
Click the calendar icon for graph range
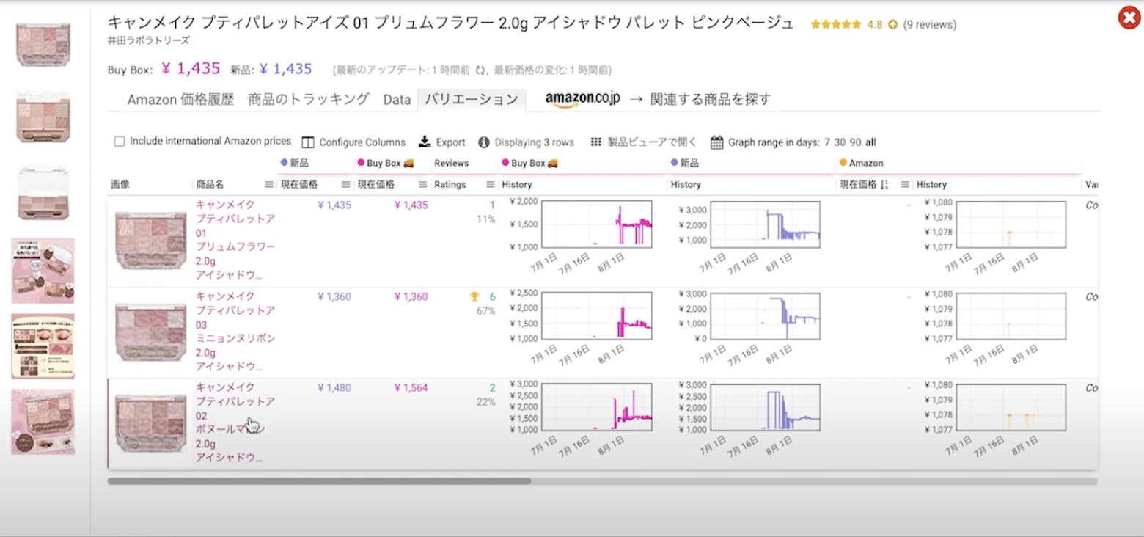716,142
